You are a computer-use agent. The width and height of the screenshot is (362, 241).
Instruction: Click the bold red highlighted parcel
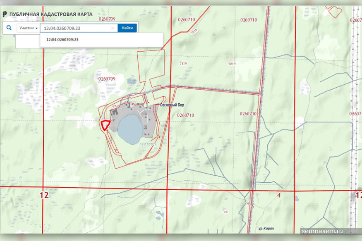click(105, 125)
